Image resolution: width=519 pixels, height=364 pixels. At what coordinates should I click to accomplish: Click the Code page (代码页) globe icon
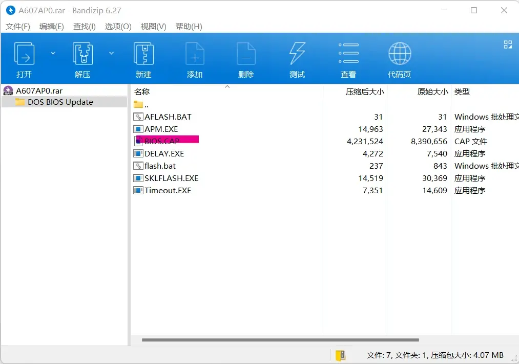[400, 54]
